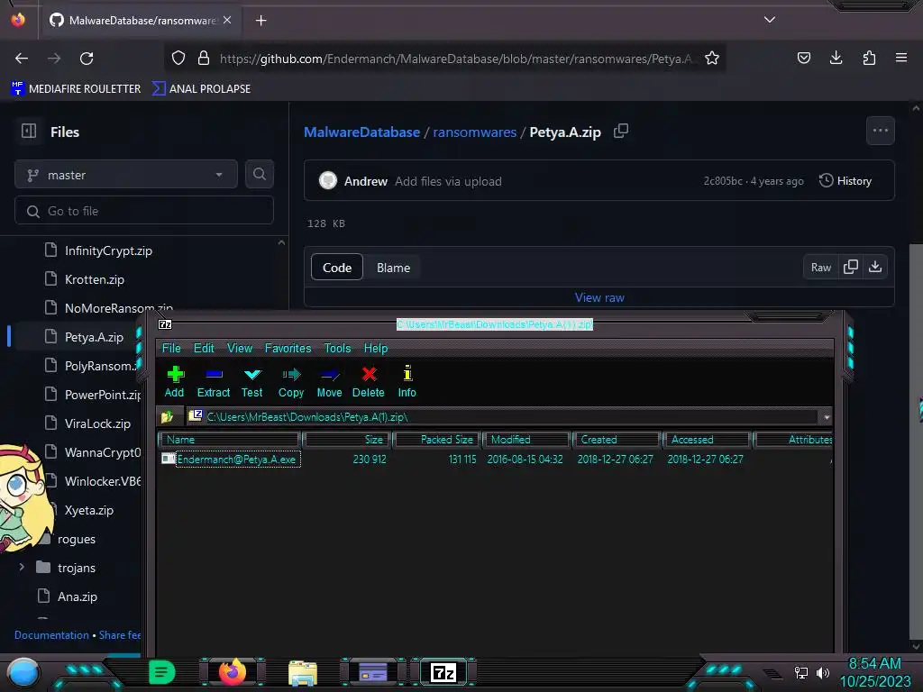Image resolution: width=923 pixels, height=692 pixels.
Task: Click the Copy icon in 7-Zip
Action: point(291,382)
